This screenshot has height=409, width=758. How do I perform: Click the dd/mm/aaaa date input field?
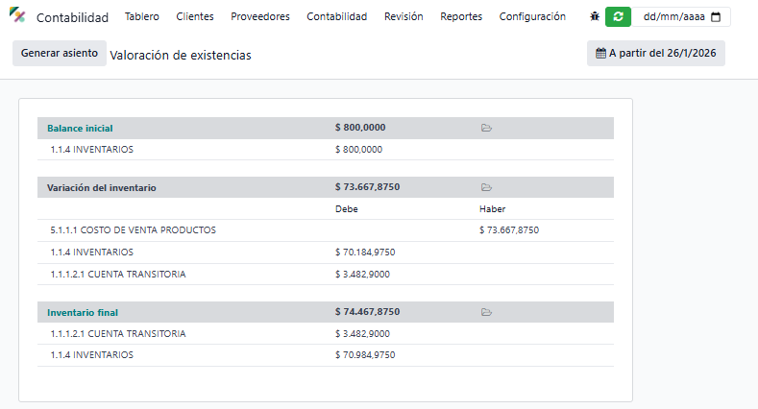tap(672, 16)
